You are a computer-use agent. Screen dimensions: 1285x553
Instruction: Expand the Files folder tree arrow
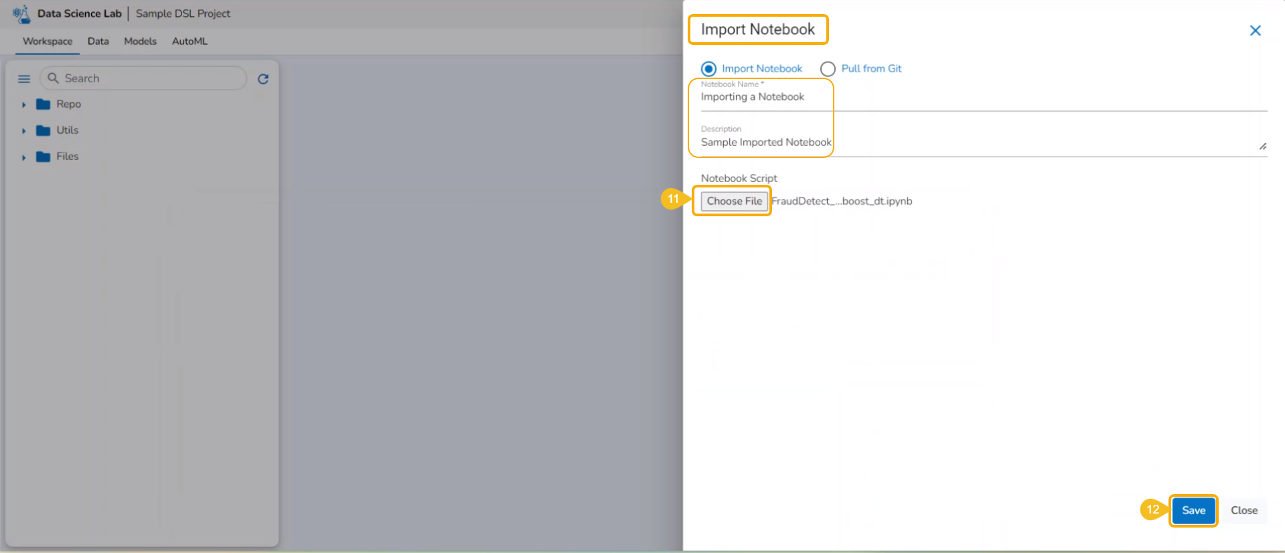click(23, 157)
